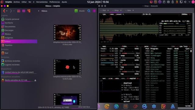Open Dolphin's search magnifier
195x110 pixels.
(x=89, y=11)
